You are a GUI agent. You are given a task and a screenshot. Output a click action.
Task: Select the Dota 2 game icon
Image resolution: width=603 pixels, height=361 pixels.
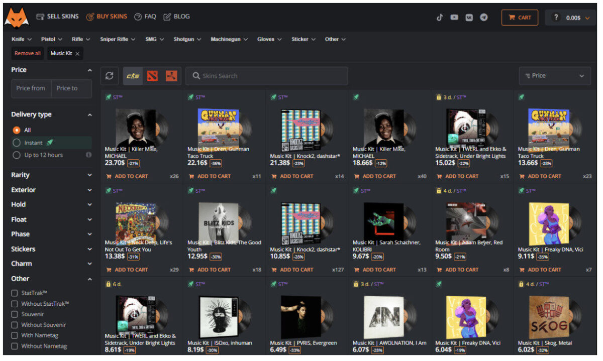pos(152,76)
